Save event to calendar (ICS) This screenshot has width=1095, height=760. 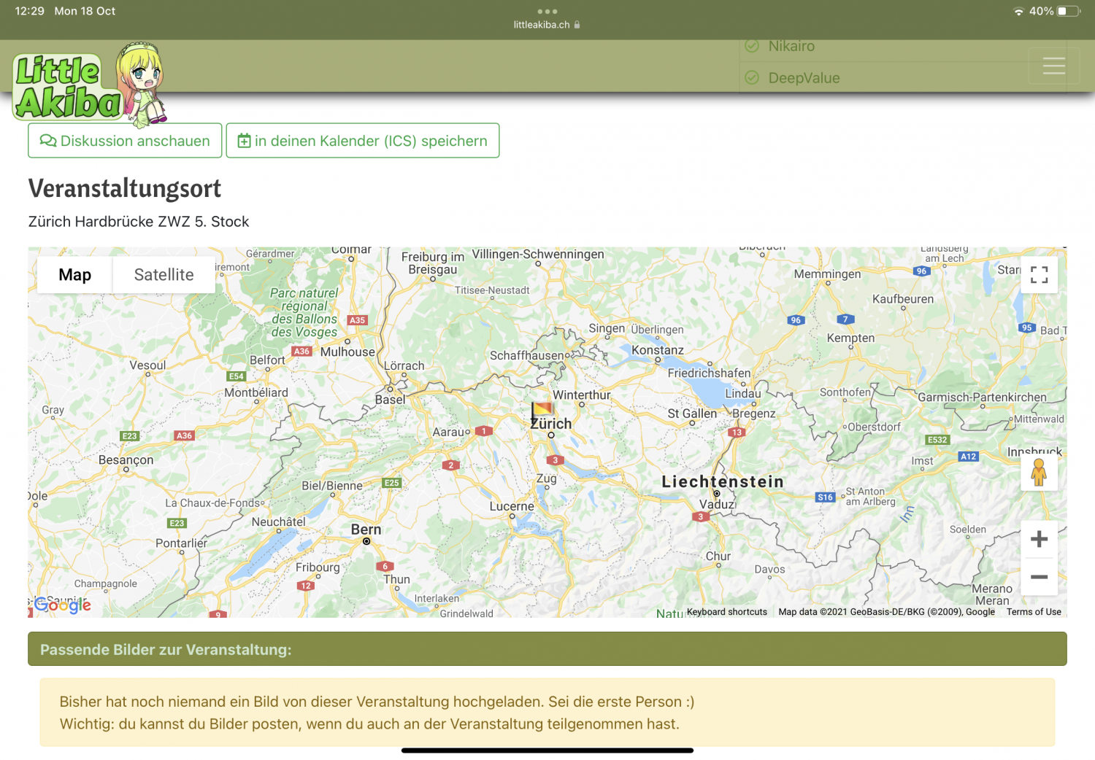coord(362,141)
